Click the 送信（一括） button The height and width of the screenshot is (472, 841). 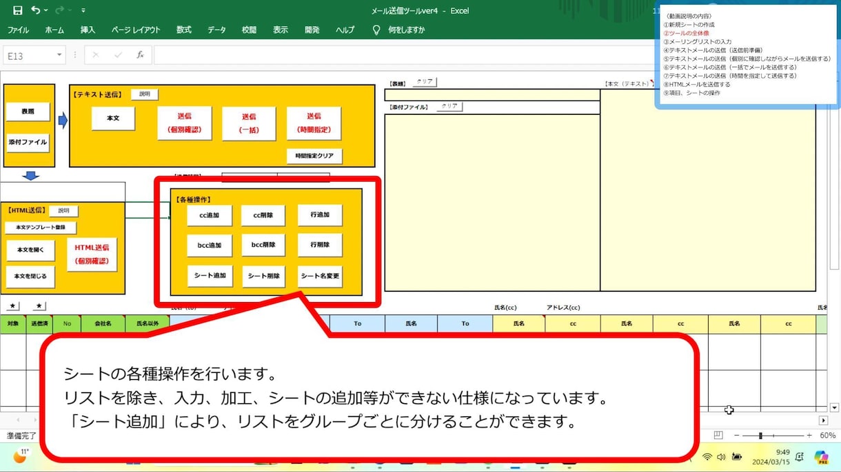249,123
